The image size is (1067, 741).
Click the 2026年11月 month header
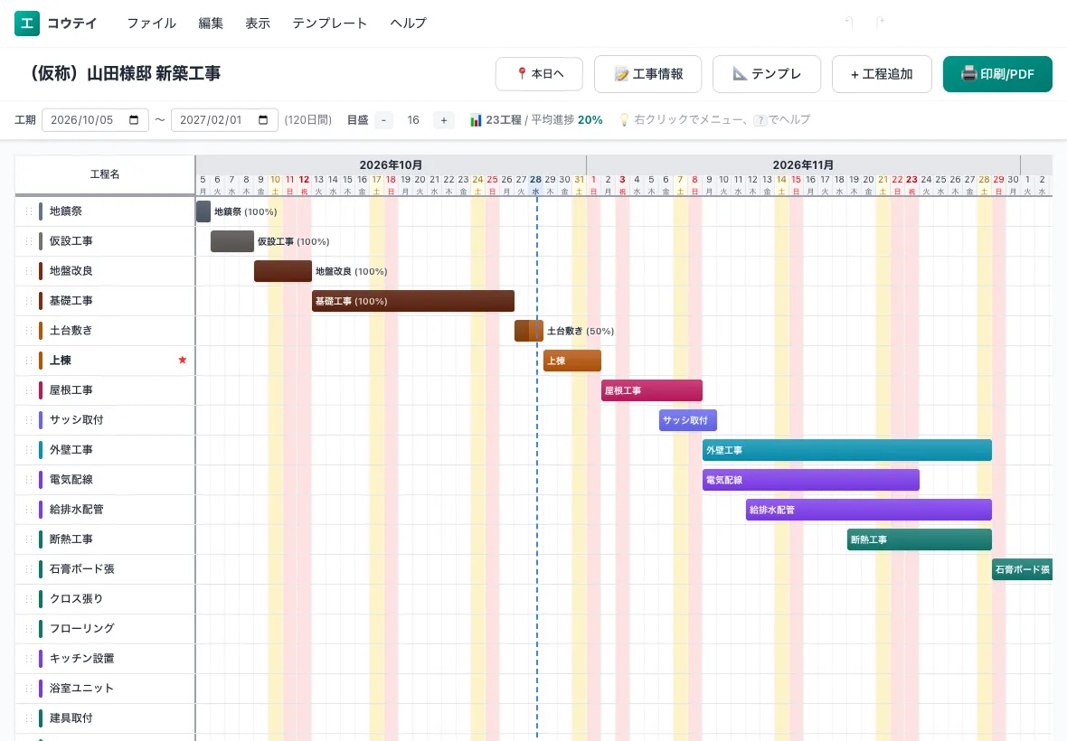(x=803, y=164)
